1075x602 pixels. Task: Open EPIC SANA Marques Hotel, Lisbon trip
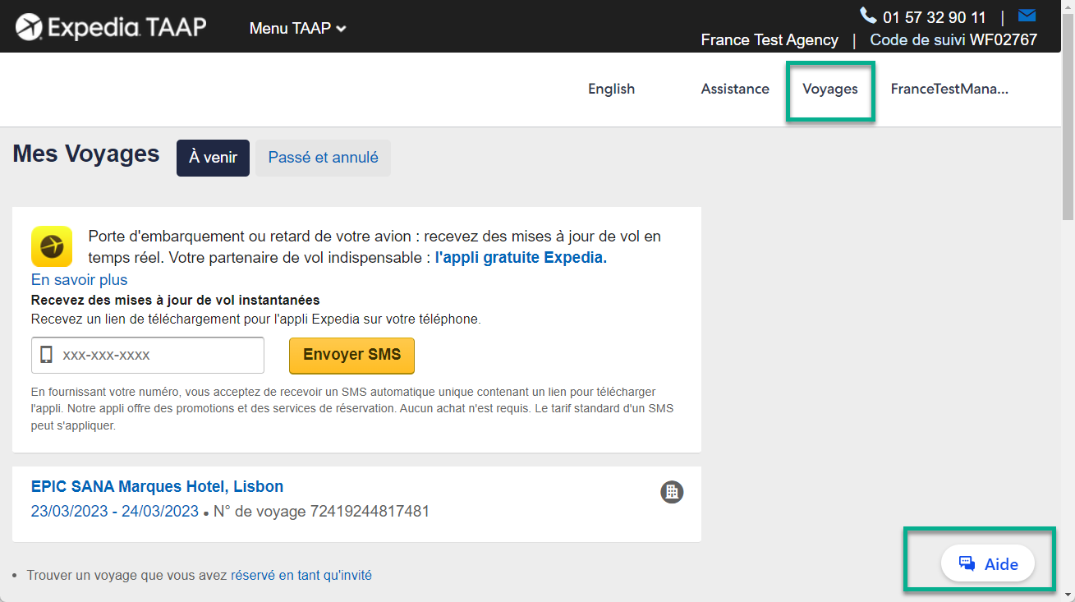[157, 486]
